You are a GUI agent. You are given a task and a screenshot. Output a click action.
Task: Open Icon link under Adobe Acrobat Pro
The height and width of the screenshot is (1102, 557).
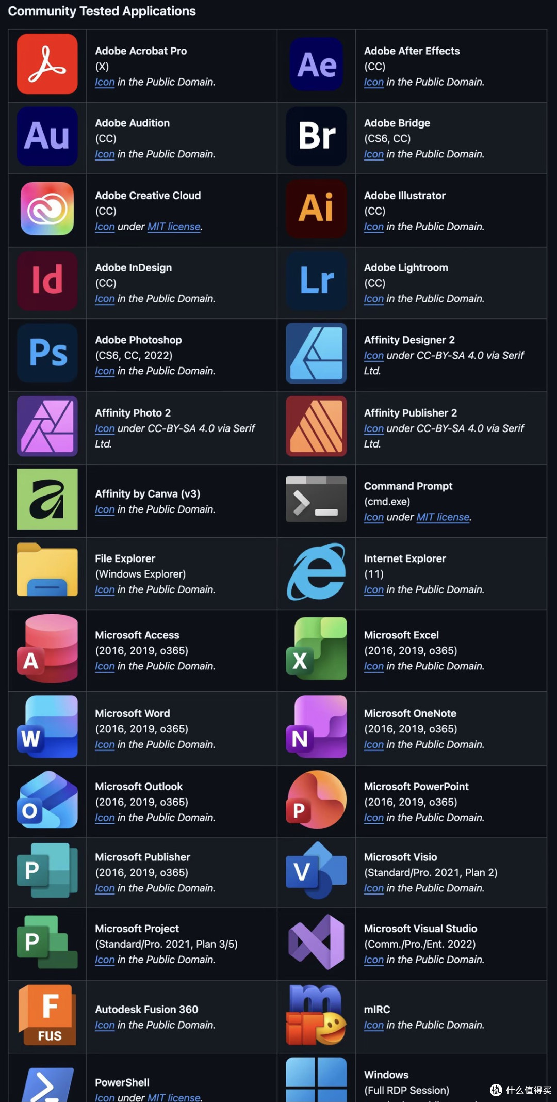(105, 82)
